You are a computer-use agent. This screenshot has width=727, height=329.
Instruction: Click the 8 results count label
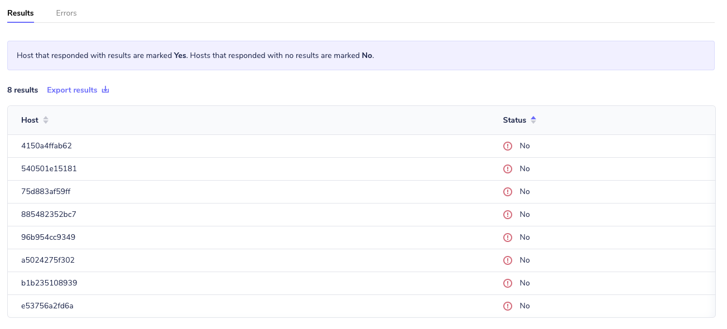(22, 89)
